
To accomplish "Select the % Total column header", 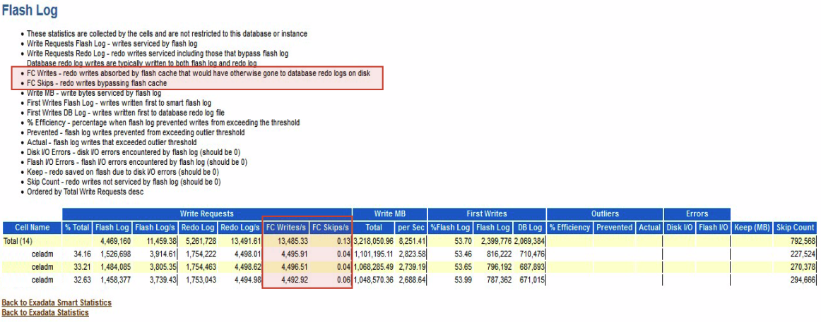I will (x=77, y=228).
